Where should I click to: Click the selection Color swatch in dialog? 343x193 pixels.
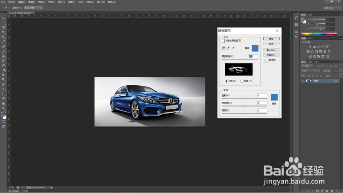point(255,48)
